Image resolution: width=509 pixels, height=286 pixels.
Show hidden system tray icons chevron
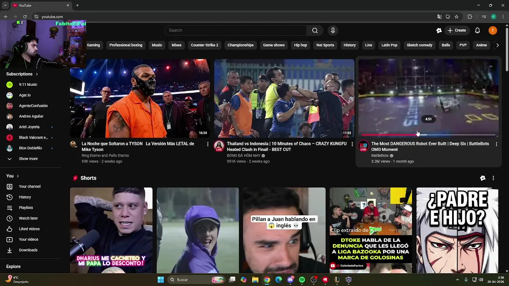coord(457,280)
